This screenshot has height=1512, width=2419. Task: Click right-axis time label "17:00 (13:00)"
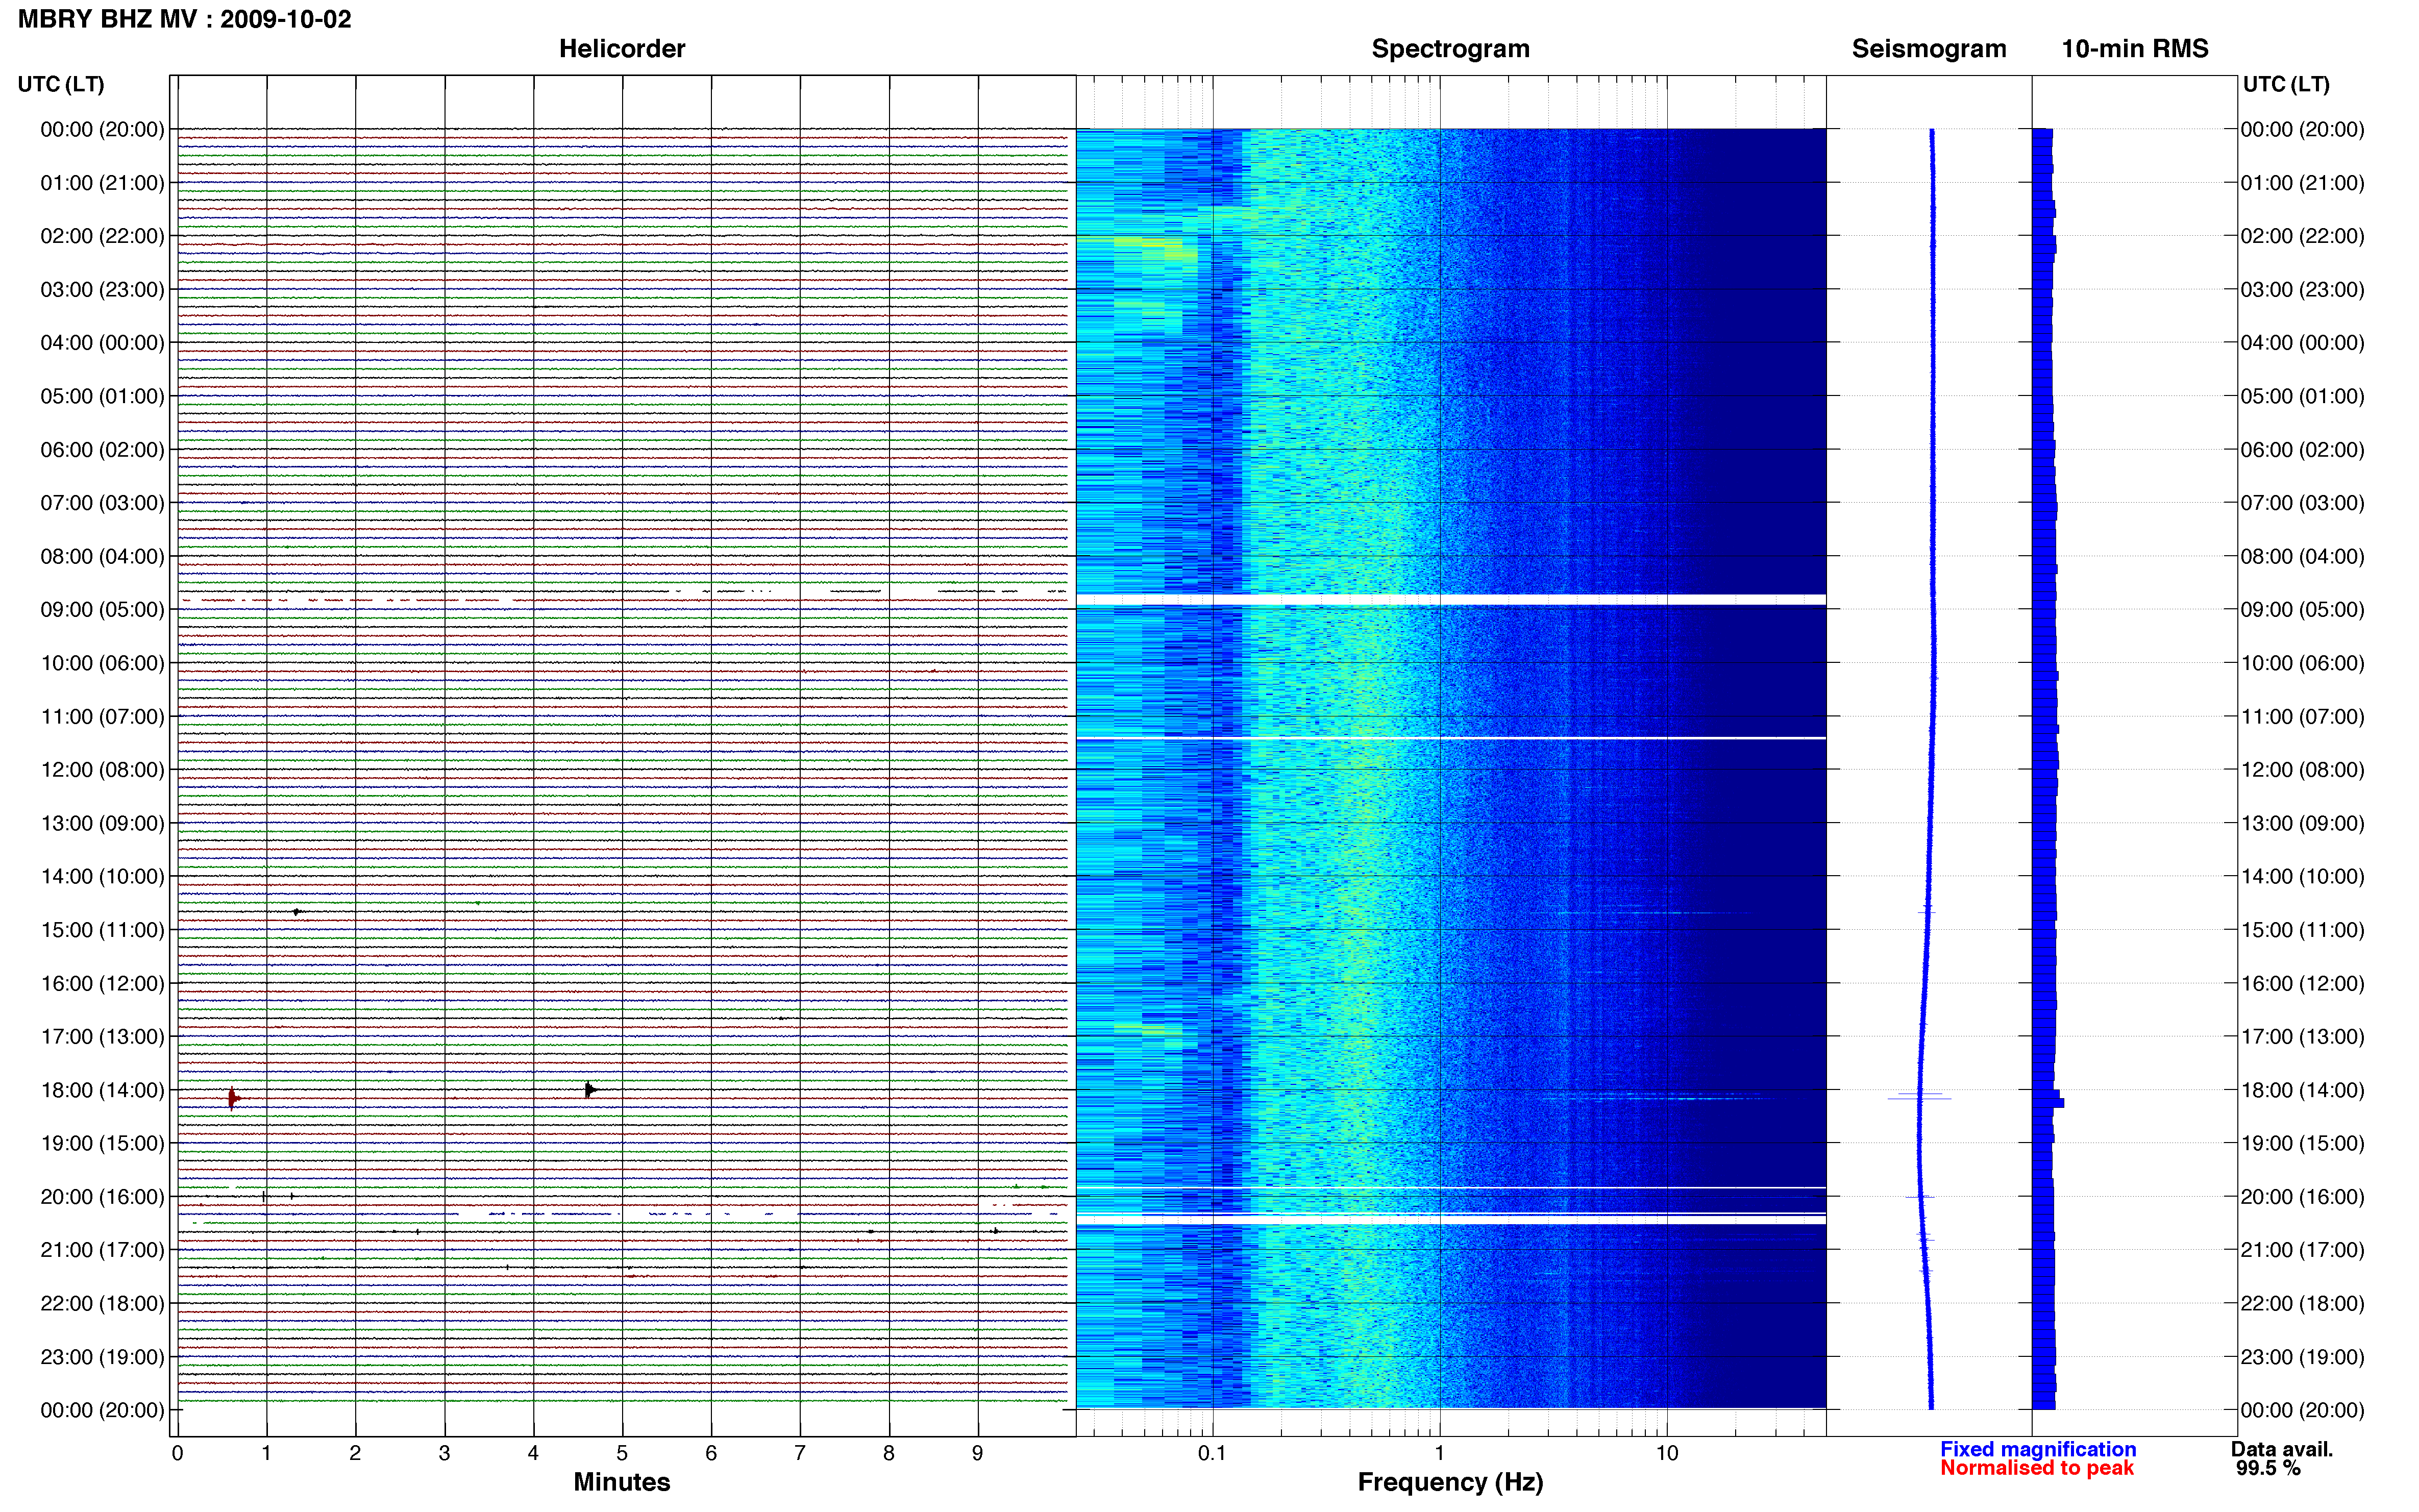click(x=2302, y=1037)
